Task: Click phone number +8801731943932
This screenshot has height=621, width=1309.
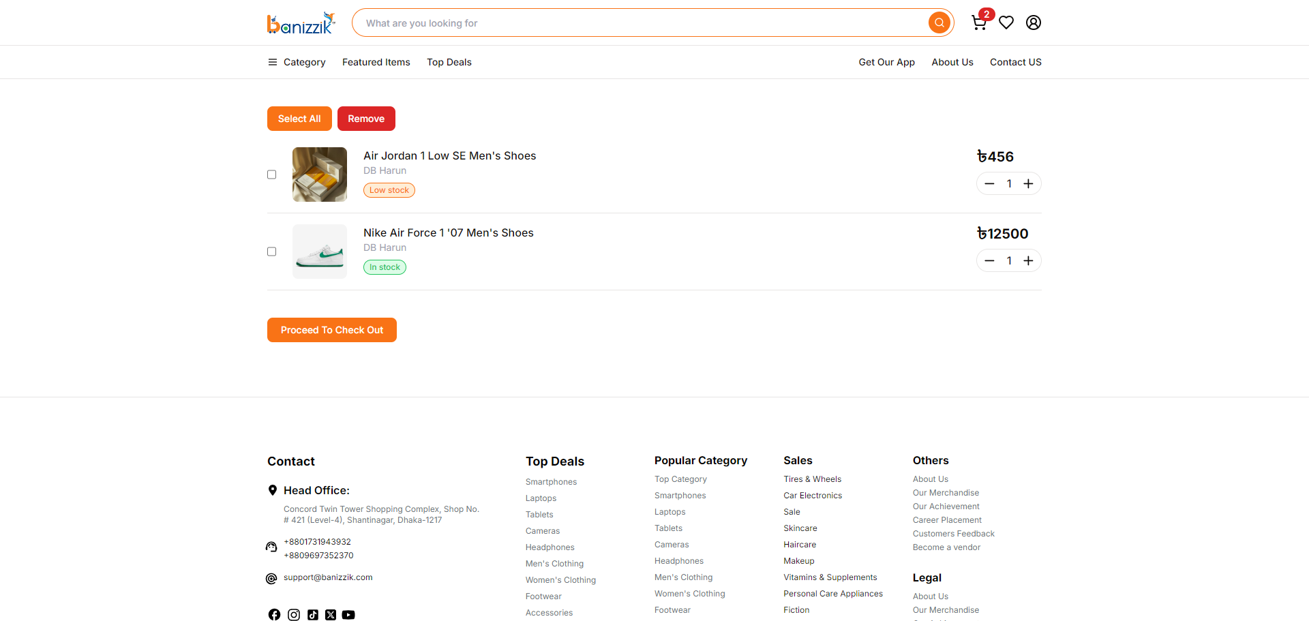Action: click(317, 542)
